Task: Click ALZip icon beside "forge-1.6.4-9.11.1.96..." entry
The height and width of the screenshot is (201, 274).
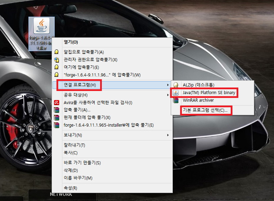Action: coord(57,75)
